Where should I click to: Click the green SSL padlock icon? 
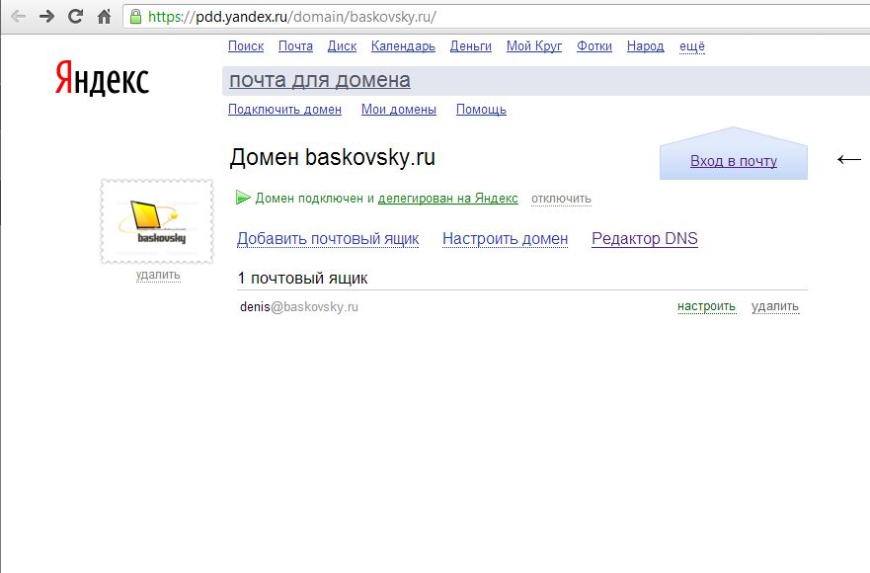point(135,16)
